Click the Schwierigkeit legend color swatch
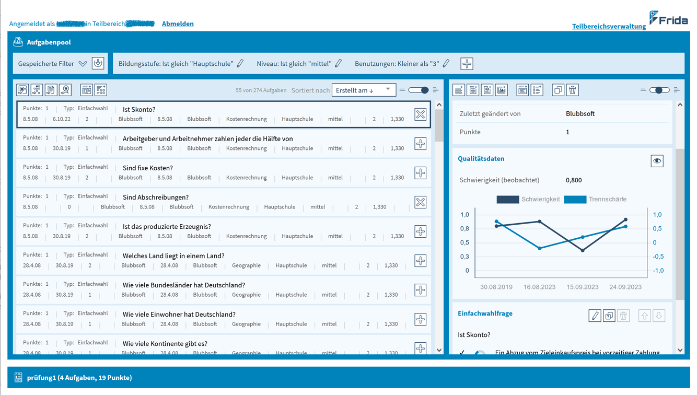 pyautogui.click(x=507, y=199)
